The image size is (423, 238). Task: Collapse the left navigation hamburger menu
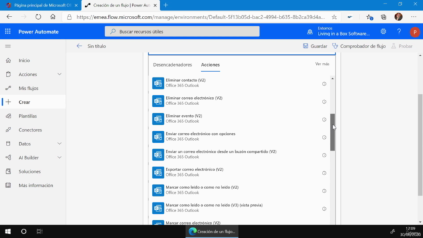8,46
